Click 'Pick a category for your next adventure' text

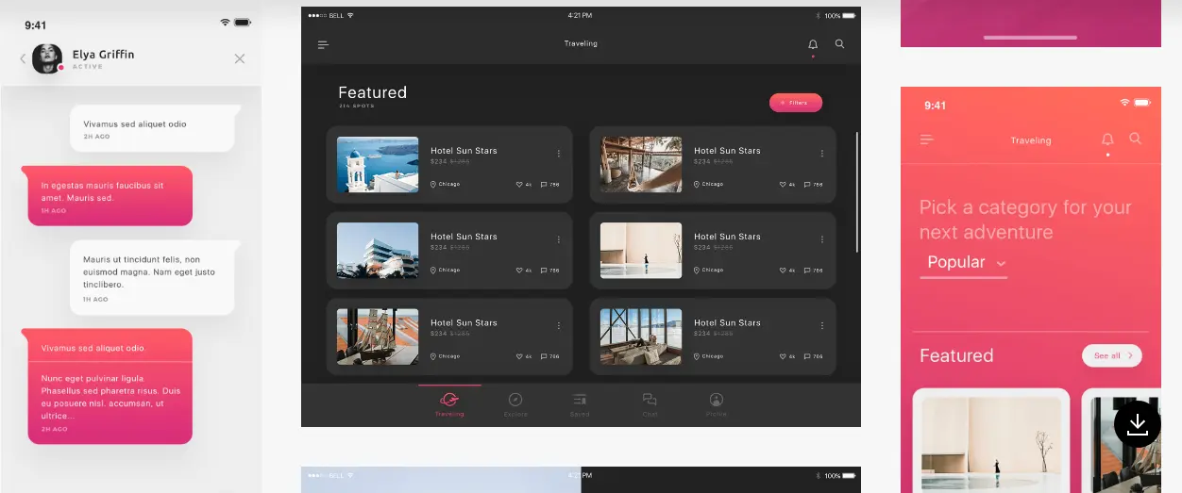(1025, 220)
